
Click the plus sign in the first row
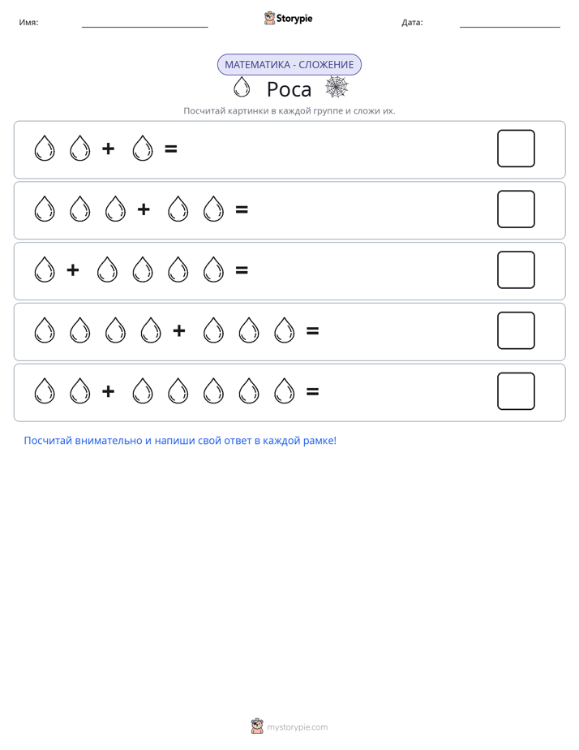point(109,149)
